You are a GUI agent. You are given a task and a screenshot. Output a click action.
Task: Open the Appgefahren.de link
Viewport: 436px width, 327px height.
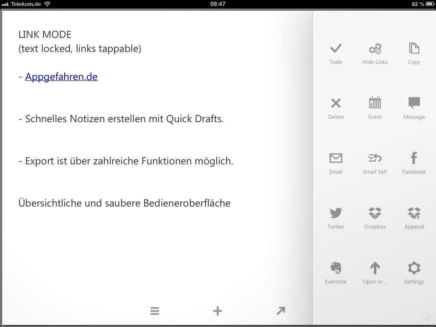coord(61,77)
